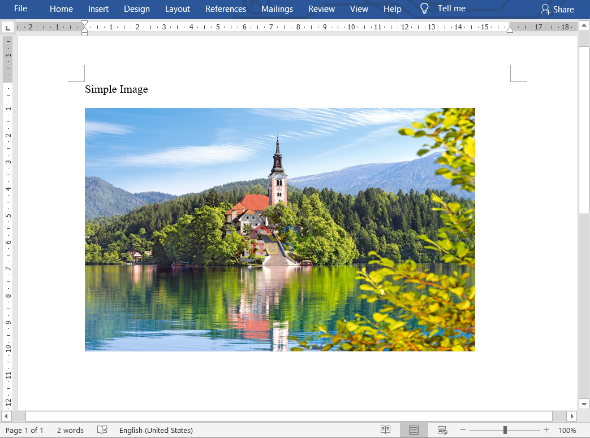Viewport: 590px width, 438px height.
Task: Click English (United States) language button
Action: [156, 430]
